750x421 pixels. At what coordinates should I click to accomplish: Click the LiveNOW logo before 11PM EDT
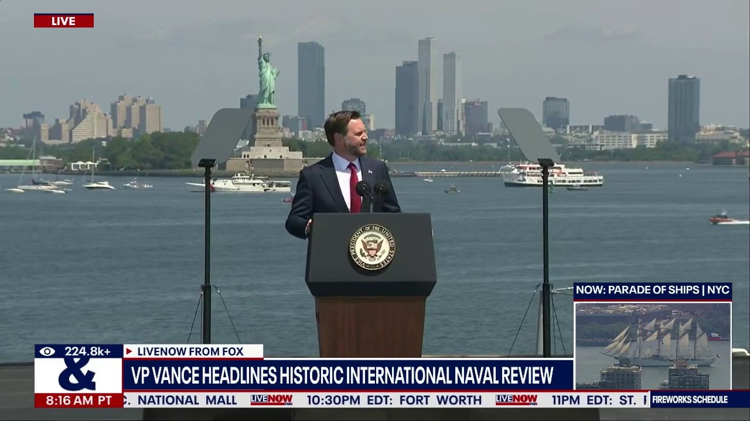click(516, 400)
